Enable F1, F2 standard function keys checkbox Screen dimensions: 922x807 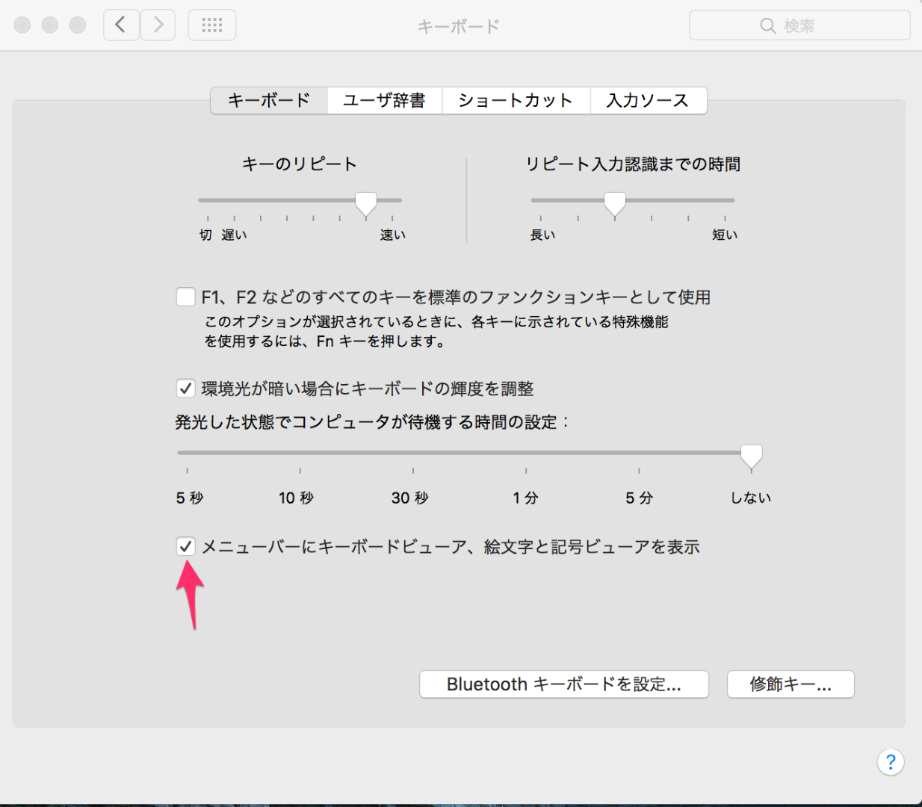185,297
